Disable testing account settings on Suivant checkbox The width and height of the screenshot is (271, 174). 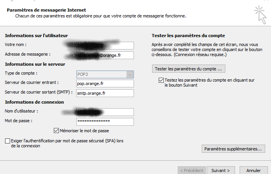[161, 80]
